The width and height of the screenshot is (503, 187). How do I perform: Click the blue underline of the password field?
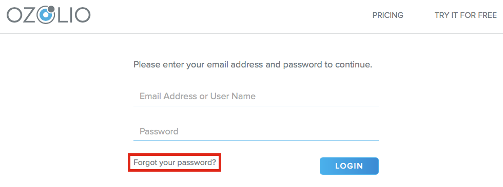click(x=256, y=141)
